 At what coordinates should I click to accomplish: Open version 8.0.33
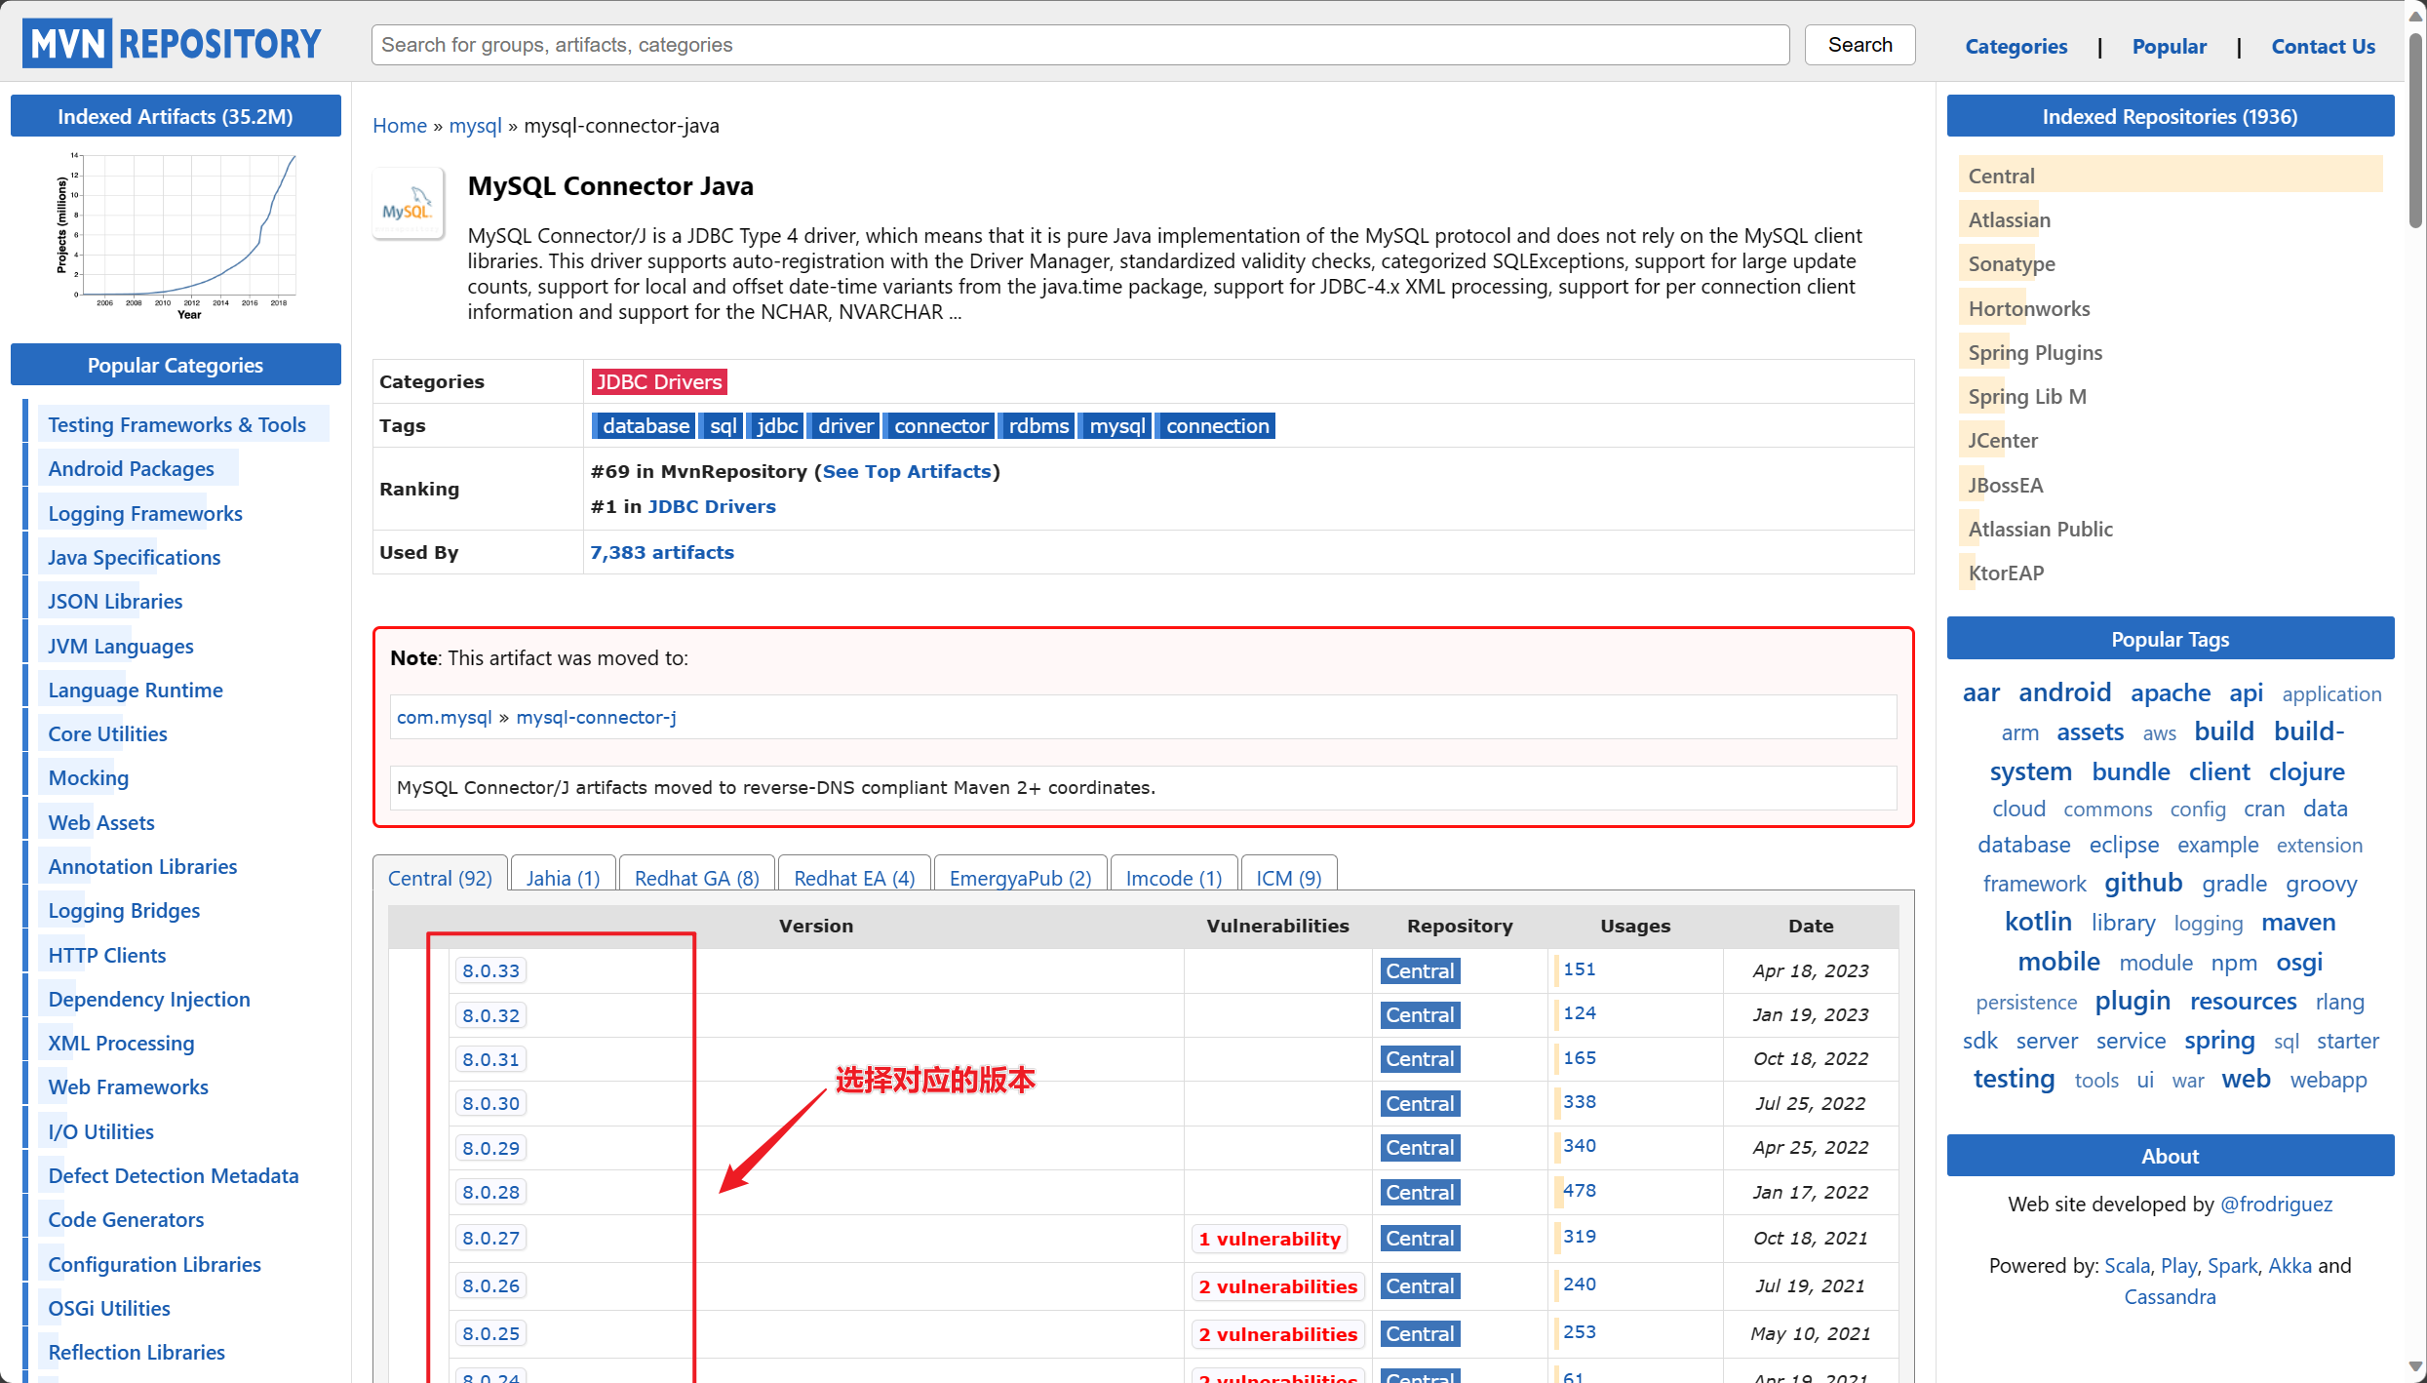coord(490,970)
